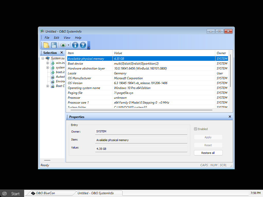Select the Autostart tree item icon
Screen dimensions: 263x197
coord(53,77)
